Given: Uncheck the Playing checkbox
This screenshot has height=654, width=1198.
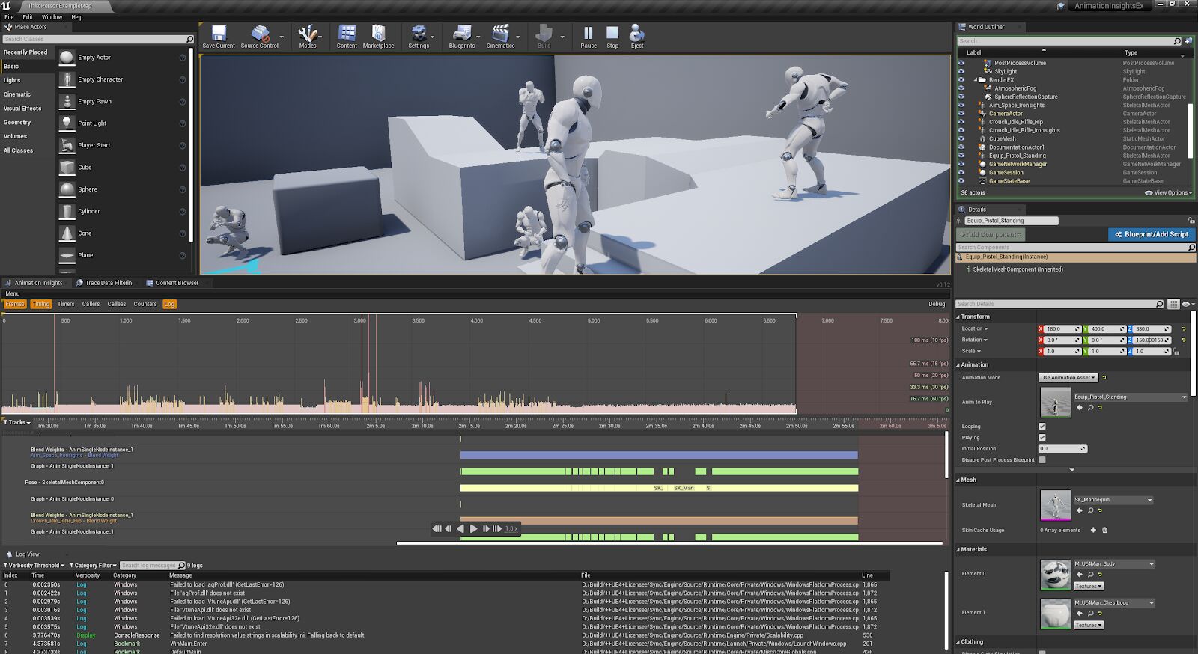Looking at the screenshot, I should tap(1042, 438).
